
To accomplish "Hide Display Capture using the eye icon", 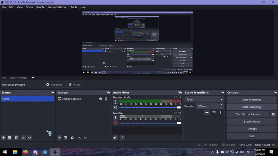I will tap(101, 99).
